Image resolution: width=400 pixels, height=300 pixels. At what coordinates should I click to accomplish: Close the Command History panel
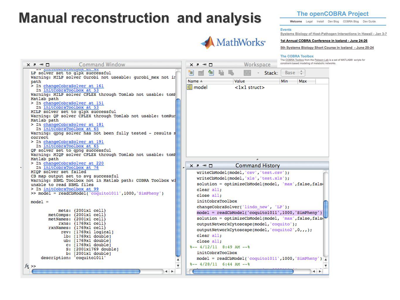[x=191, y=166]
